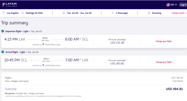Change your flight for the SCL return
The width and height of the screenshot is (187, 101).
pyautogui.click(x=164, y=62)
